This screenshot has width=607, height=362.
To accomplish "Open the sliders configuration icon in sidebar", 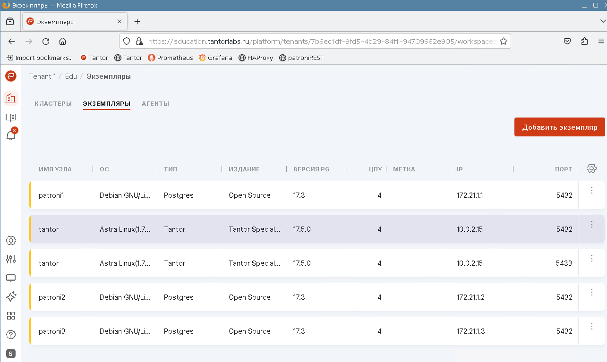I will click(11, 259).
